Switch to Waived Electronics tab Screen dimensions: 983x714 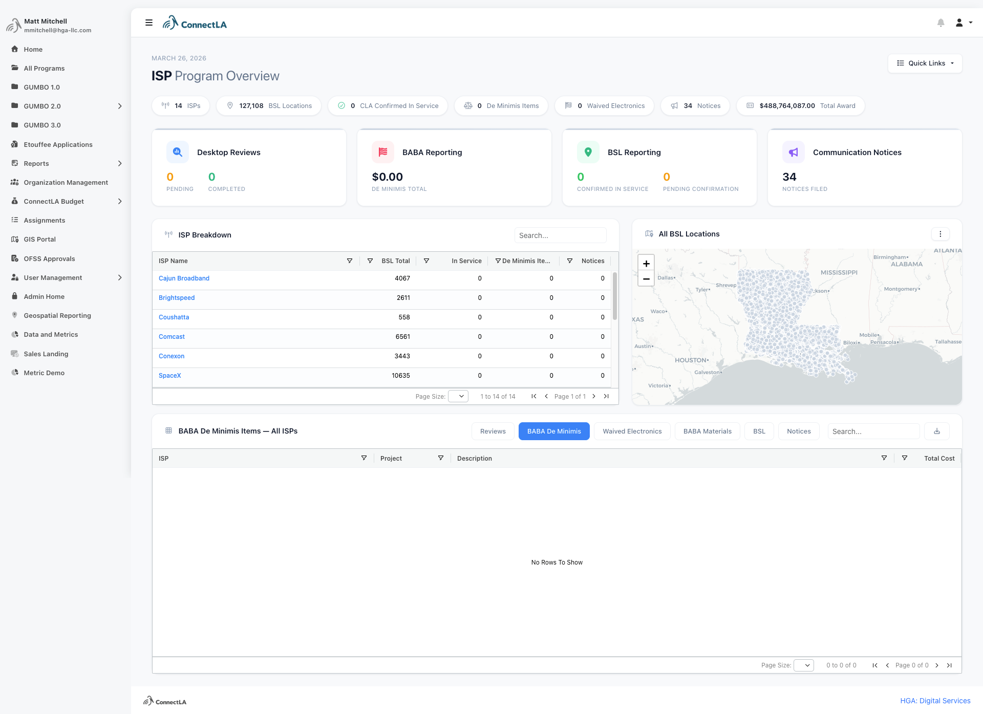click(632, 431)
